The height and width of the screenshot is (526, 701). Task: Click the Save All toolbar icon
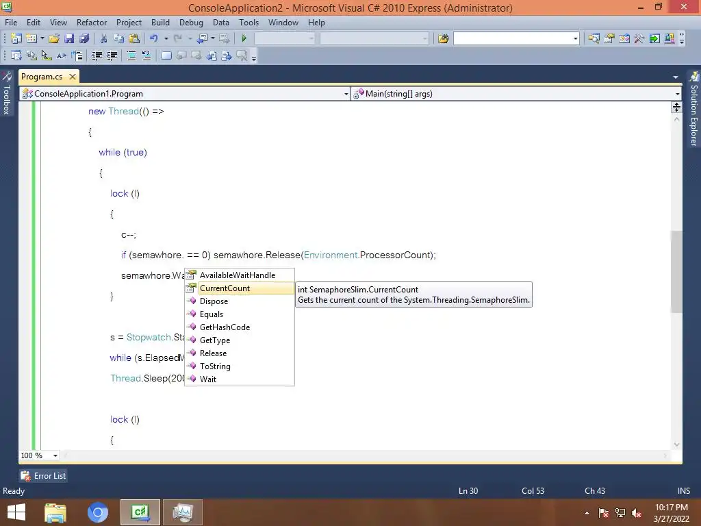click(x=84, y=38)
